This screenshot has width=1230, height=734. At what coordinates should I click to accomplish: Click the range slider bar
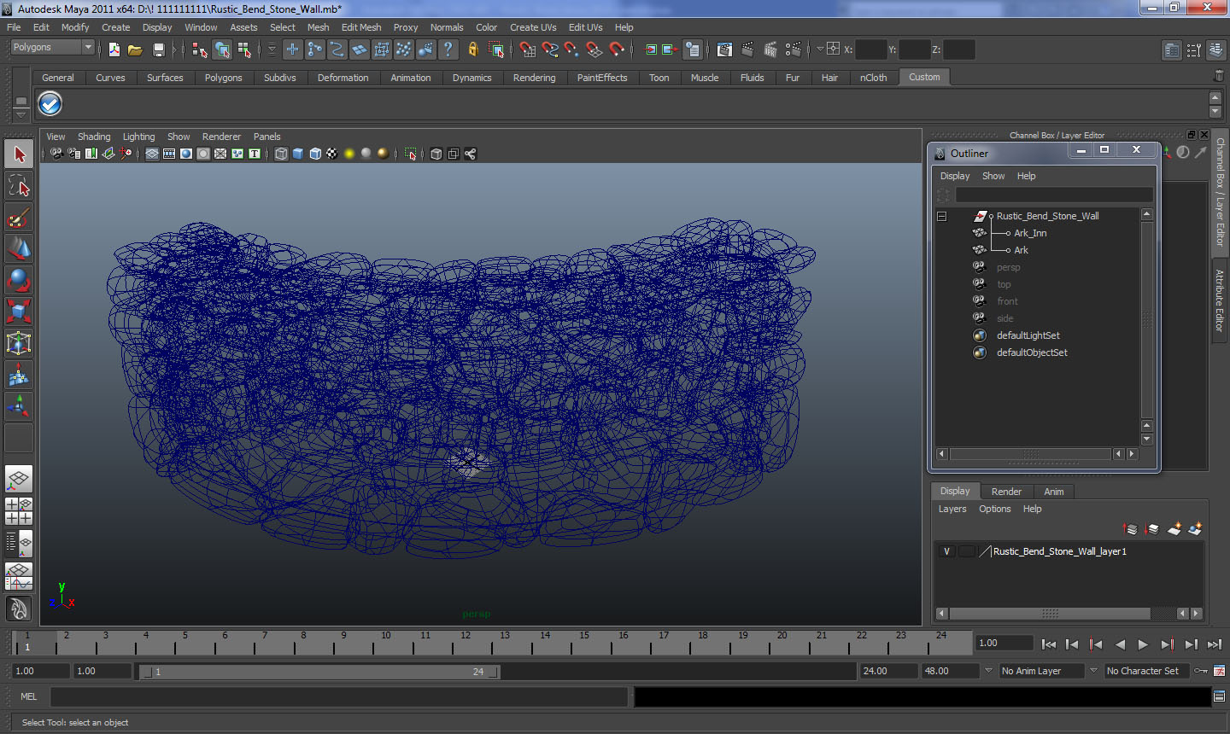320,672
